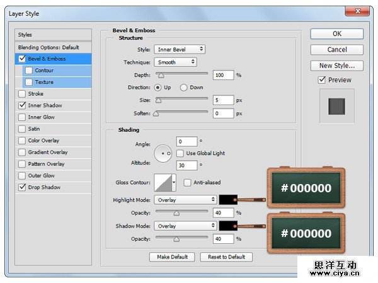Open the Style dropdown showing Inner Bevel
Viewport: 378px width, 283px height.
click(x=180, y=49)
